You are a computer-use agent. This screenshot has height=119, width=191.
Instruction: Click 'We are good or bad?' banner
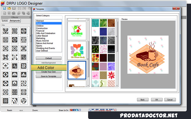103,110
